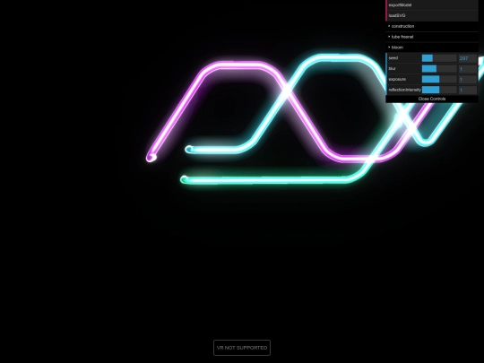484x363 pixels.
Task: Expand the tube fresnel folder
Action: pyautogui.click(x=432, y=37)
